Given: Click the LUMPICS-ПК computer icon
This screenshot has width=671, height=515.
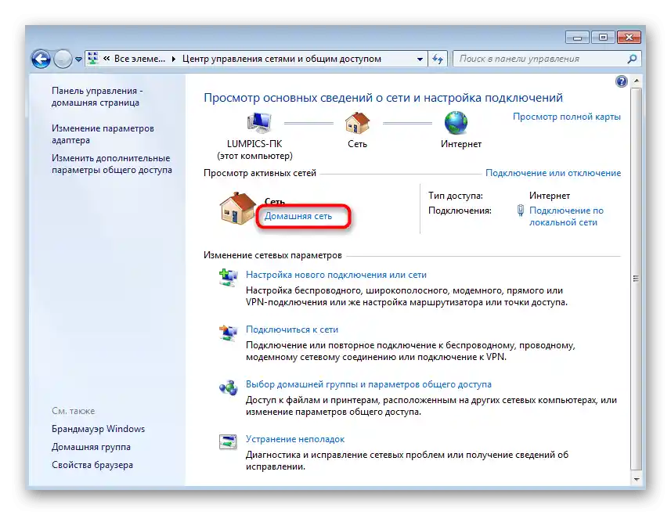Looking at the screenshot, I should point(258,123).
